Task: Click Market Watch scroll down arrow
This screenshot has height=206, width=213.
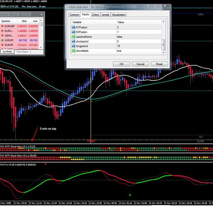Action: coord(41,47)
